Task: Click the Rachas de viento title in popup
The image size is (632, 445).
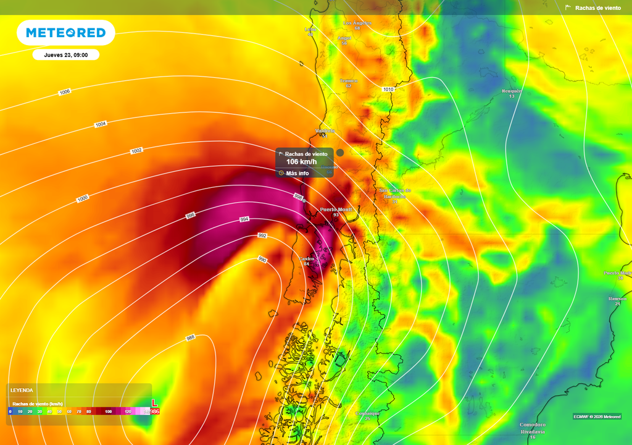Action: [x=306, y=154]
